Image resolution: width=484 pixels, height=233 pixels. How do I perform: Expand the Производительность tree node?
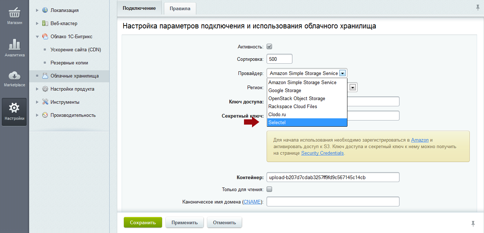(37, 115)
